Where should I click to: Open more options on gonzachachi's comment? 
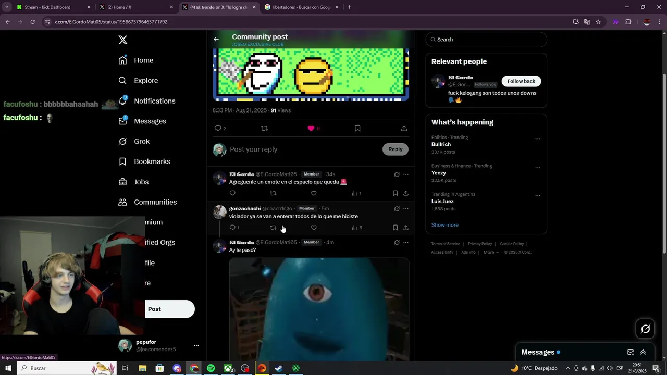(x=406, y=209)
